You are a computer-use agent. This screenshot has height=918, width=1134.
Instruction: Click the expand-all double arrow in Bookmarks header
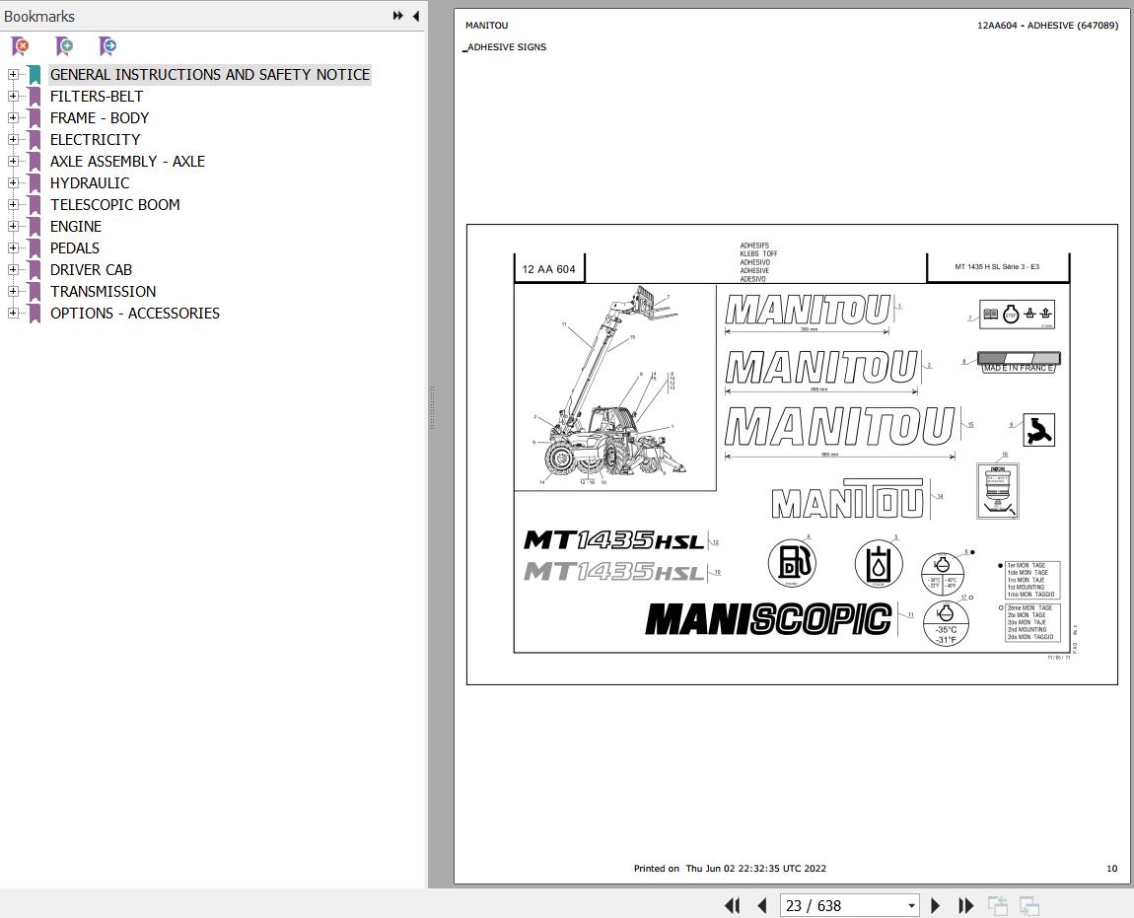pyautogui.click(x=397, y=16)
